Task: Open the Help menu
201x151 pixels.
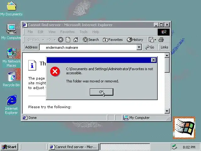Action: [95, 32]
